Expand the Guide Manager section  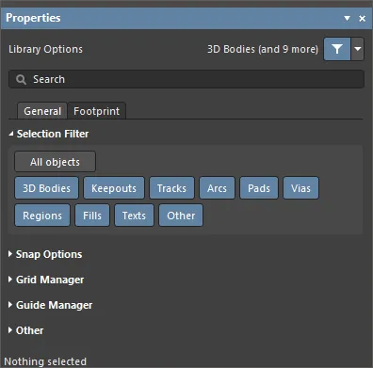(x=51, y=305)
